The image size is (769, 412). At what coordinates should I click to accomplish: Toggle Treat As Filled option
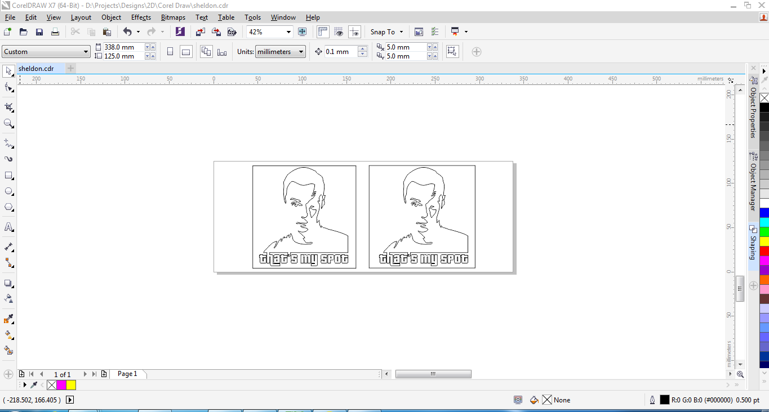click(452, 52)
